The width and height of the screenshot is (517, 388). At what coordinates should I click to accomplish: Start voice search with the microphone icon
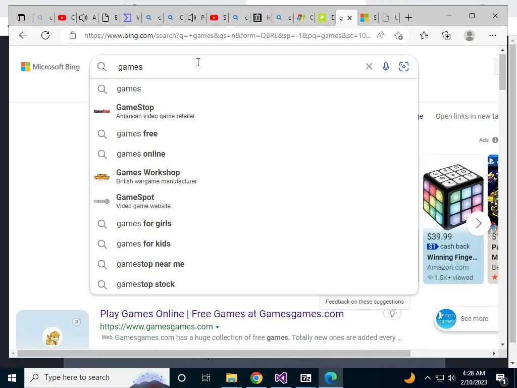click(386, 67)
